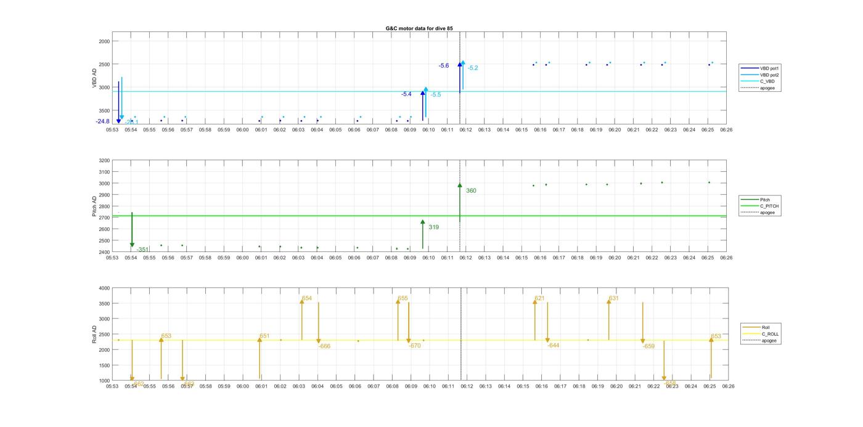
Task: Click the '653' roll label near 05:56
Action: 166,336
